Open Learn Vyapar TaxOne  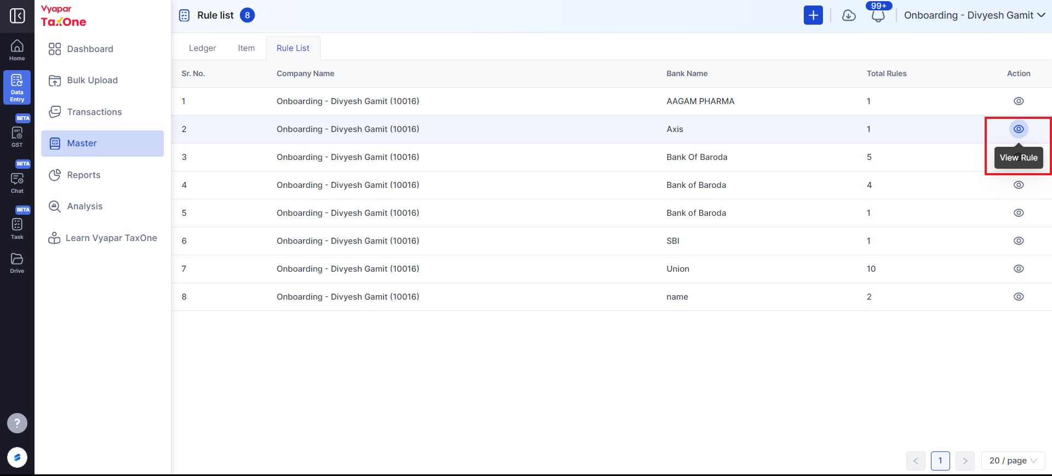pos(102,238)
